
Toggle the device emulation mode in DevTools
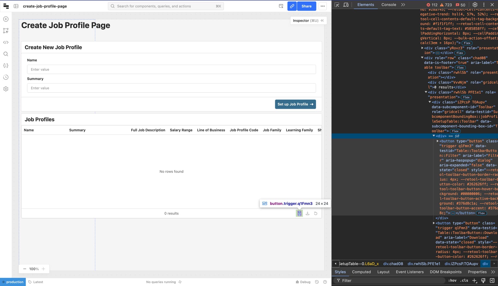pos(346,5)
